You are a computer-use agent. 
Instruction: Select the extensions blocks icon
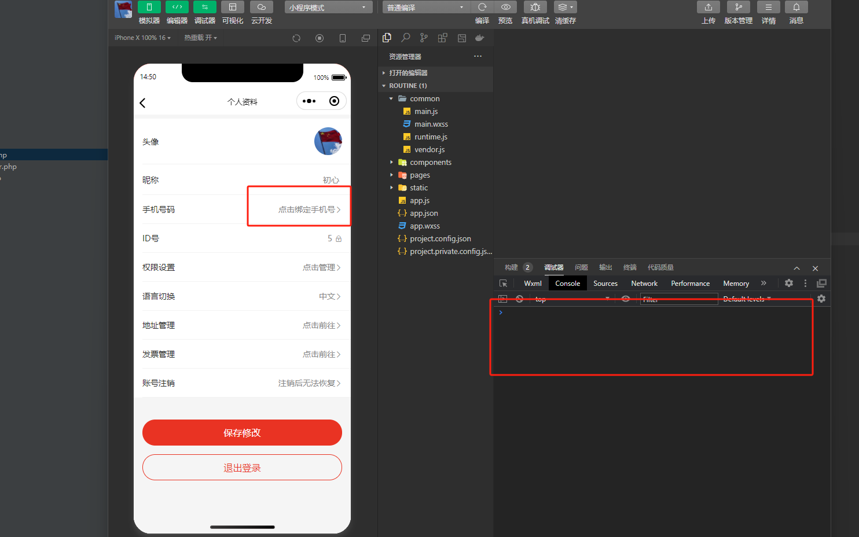coord(442,38)
